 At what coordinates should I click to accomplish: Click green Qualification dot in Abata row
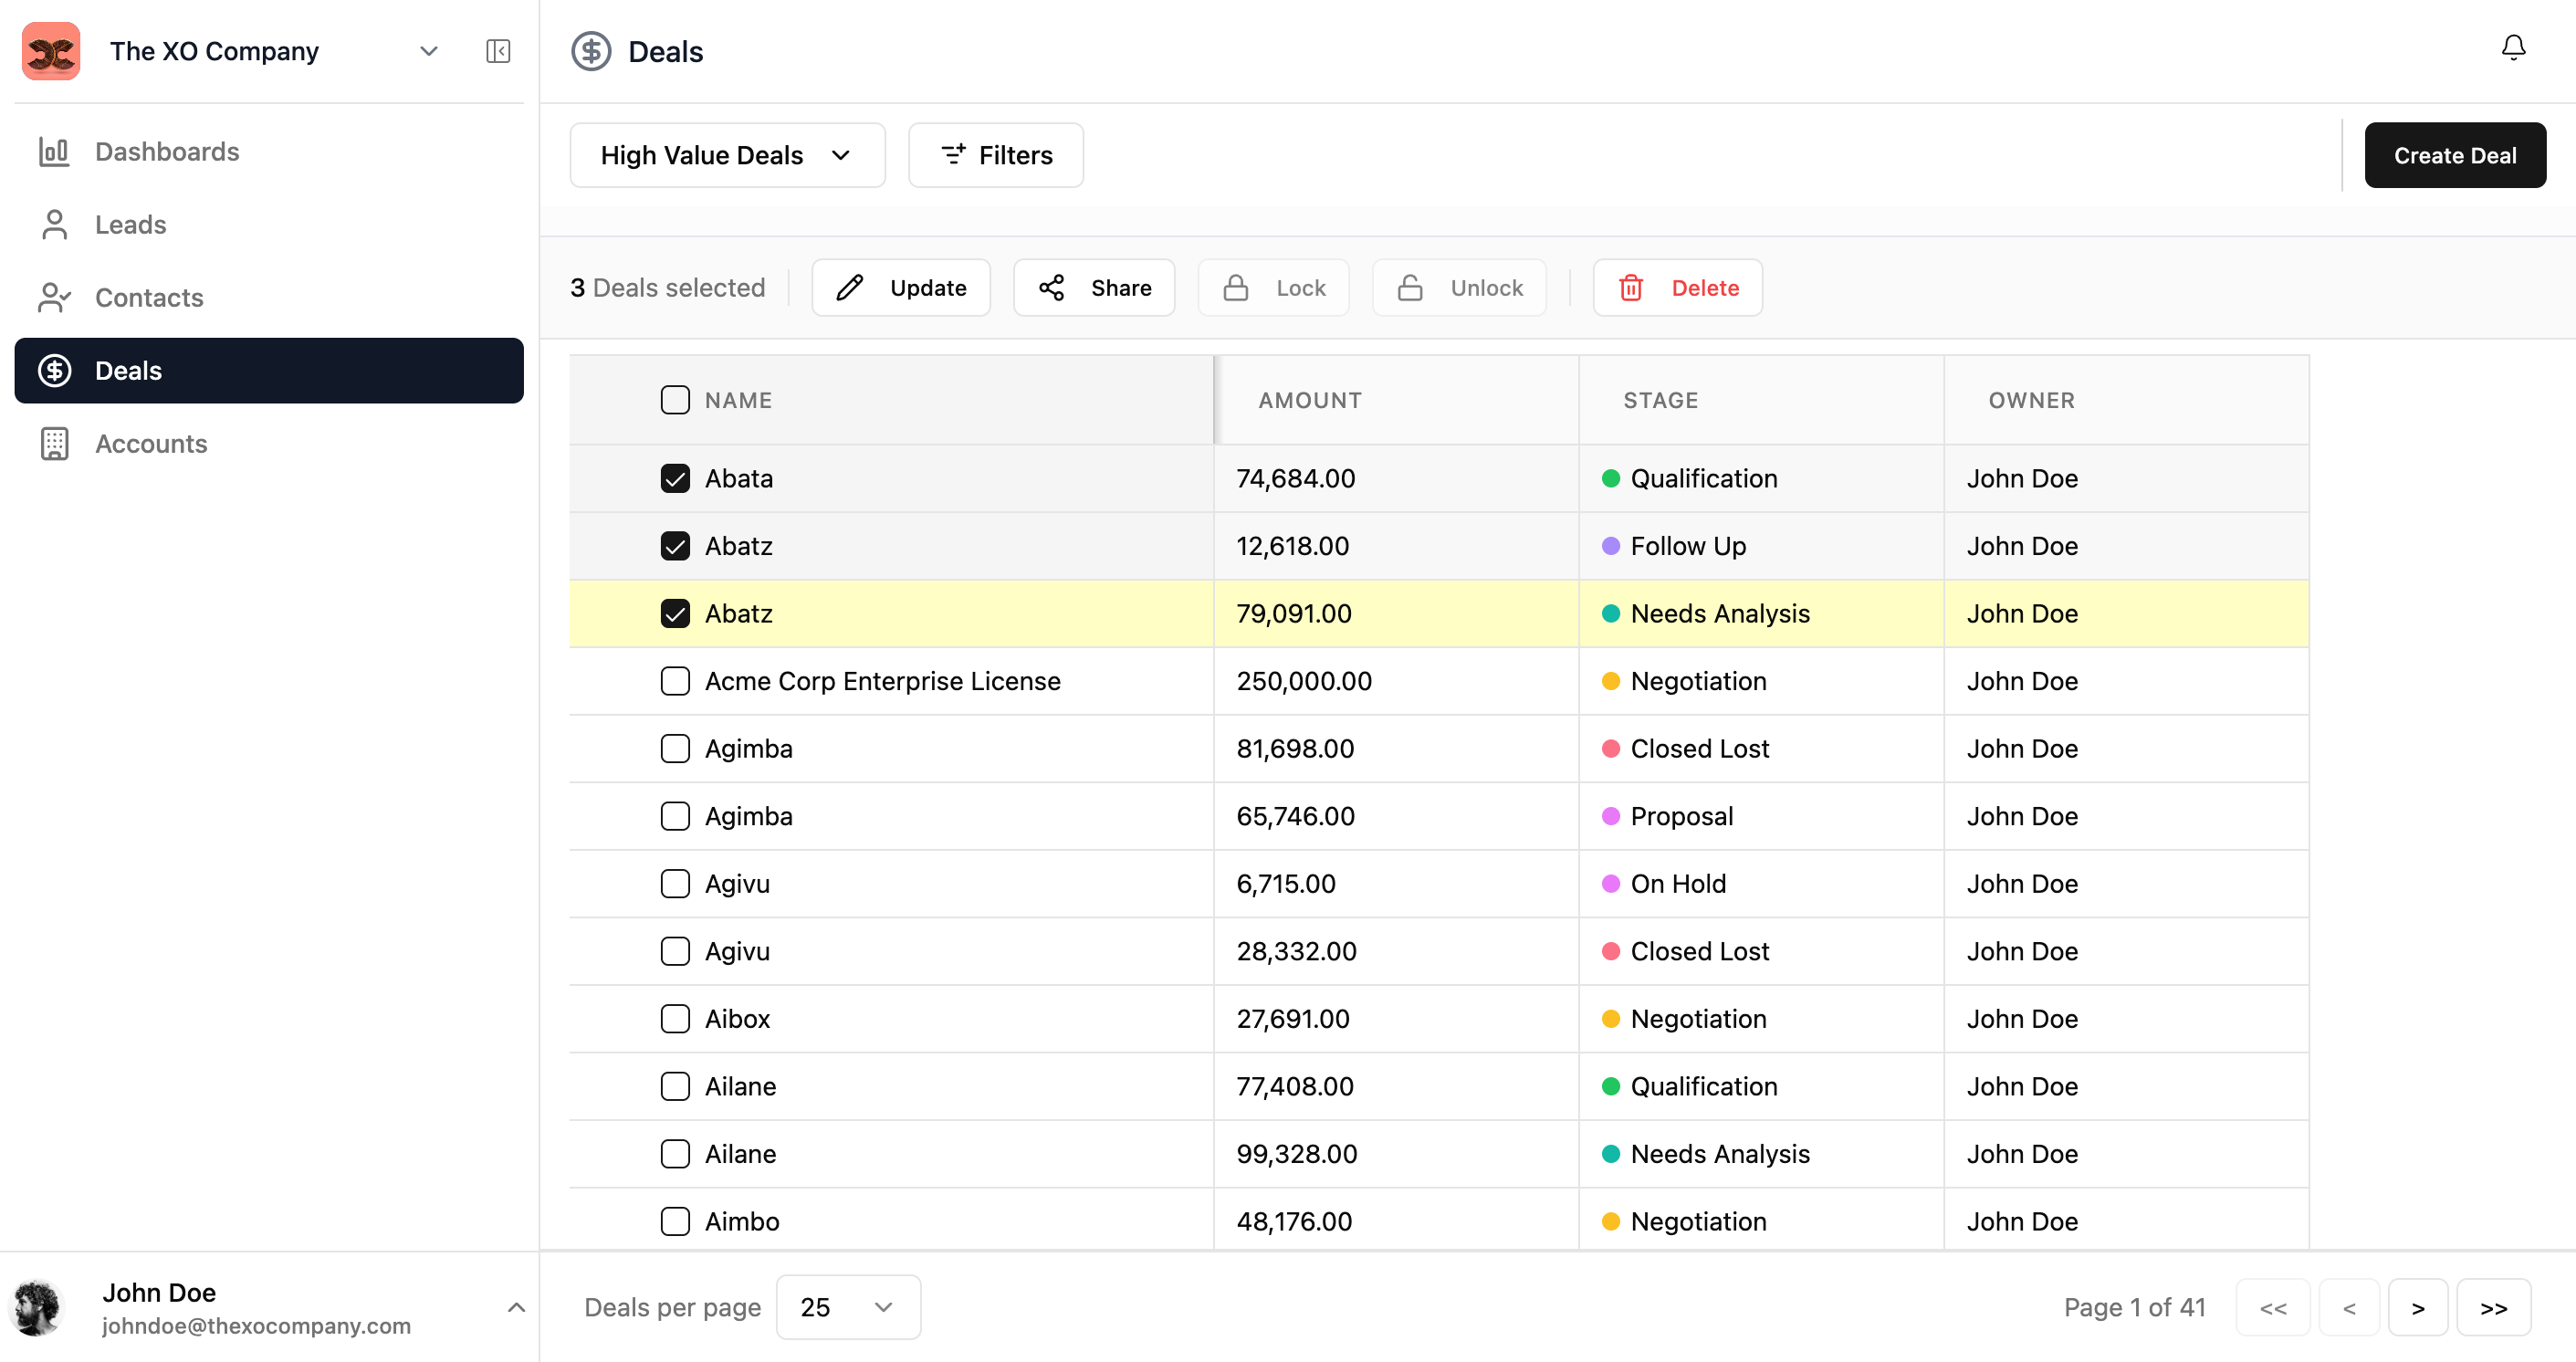pyautogui.click(x=1610, y=478)
